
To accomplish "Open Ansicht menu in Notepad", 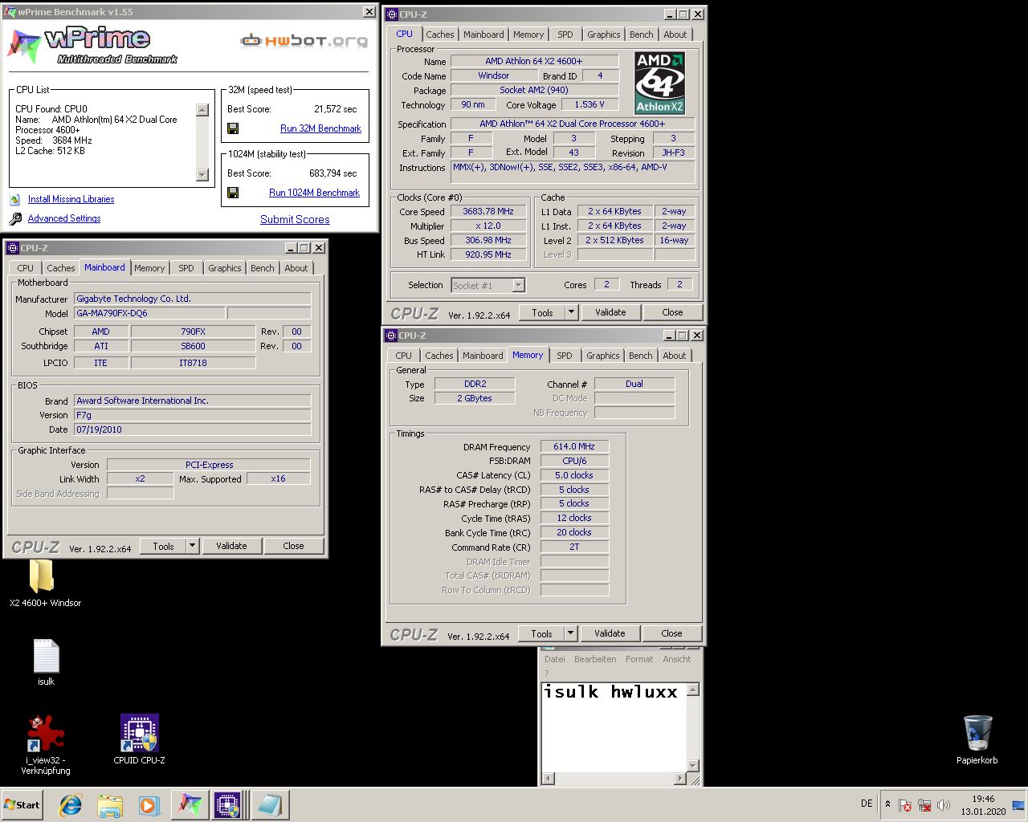I will click(676, 659).
